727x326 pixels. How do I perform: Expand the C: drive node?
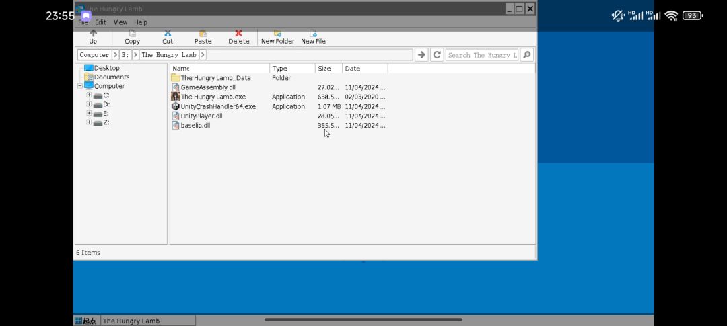click(x=89, y=95)
